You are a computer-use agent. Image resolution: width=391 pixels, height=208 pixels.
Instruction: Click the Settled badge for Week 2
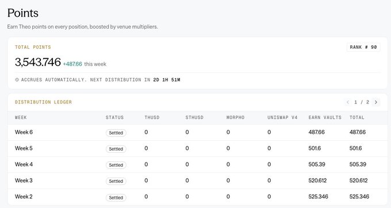(x=116, y=198)
